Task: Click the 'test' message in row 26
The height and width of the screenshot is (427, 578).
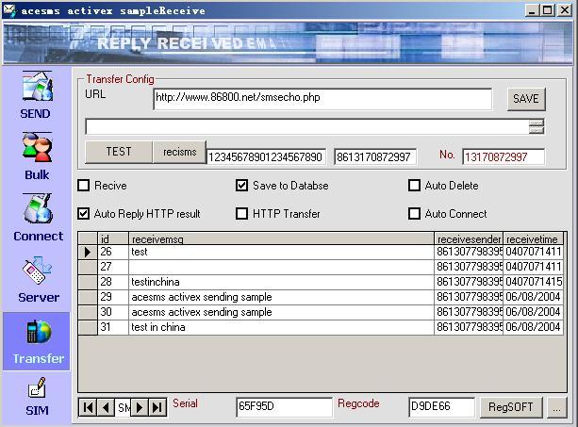Action: (x=281, y=252)
